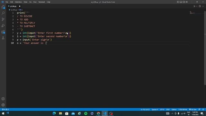Viewport: 206px width, 116px height.
Task: Open the Run and Debug view
Action: 3,25
